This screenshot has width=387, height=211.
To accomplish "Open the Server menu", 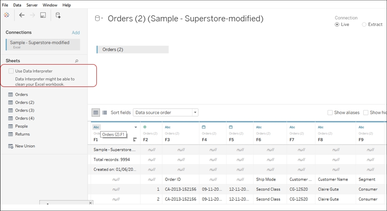I will 32,5.
